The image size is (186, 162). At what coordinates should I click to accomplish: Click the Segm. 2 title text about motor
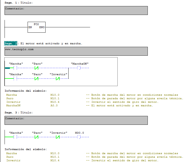click(x=51, y=44)
